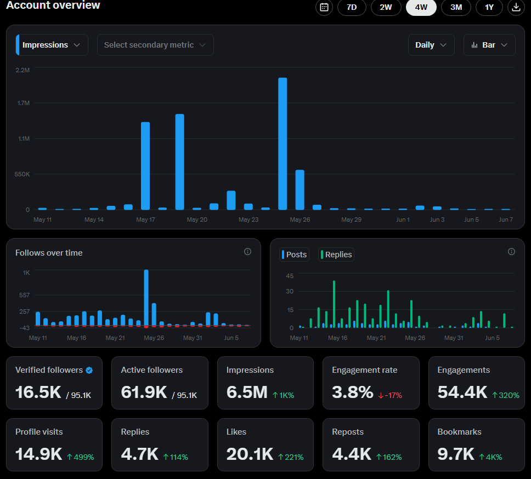This screenshot has width=531, height=479.
Task: Open the Engagement rate stat card
Action: [x=371, y=383]
